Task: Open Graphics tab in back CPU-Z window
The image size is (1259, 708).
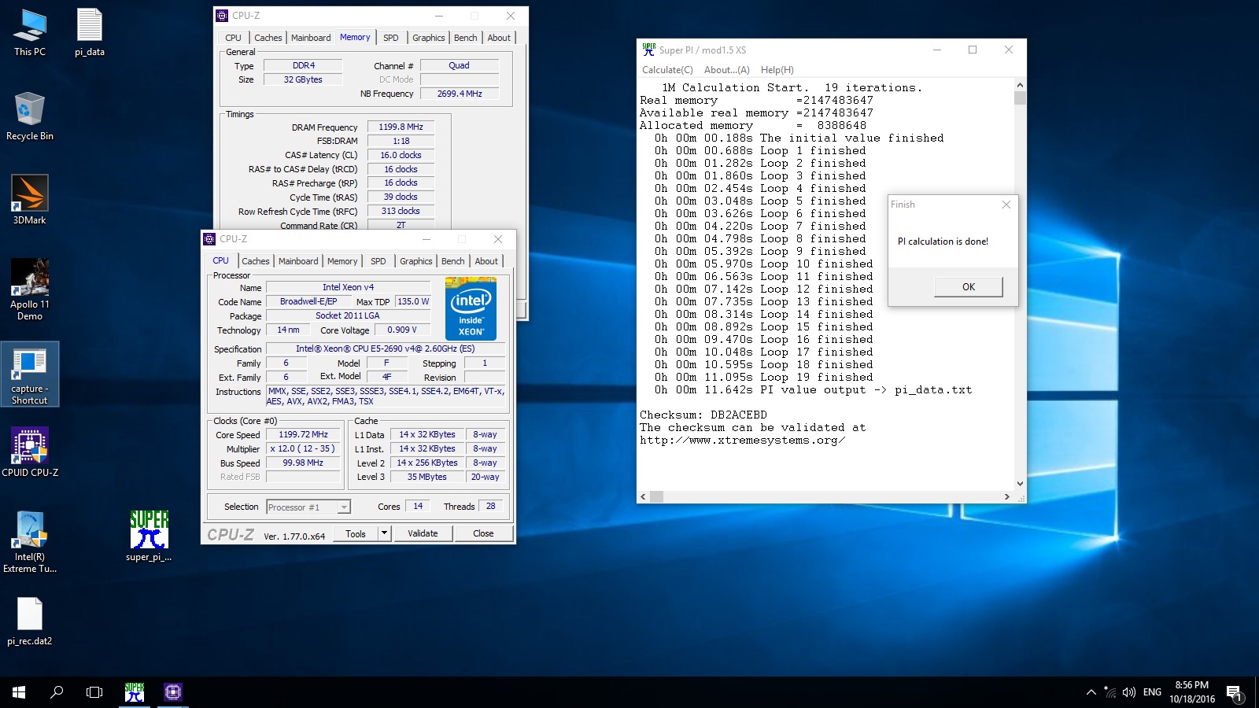Action: (428, 38)
